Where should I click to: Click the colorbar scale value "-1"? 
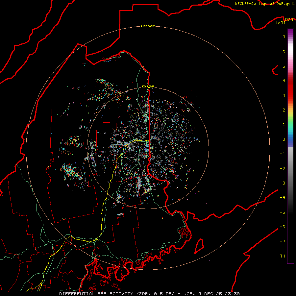click(x=283, y=154)
